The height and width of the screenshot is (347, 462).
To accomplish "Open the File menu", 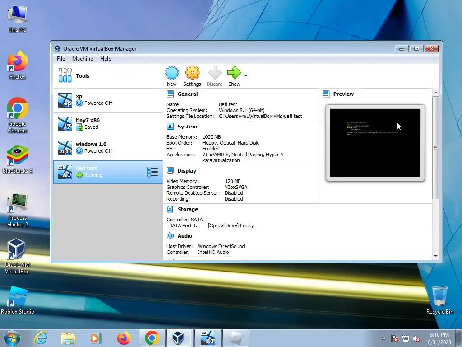I will 61,59.
